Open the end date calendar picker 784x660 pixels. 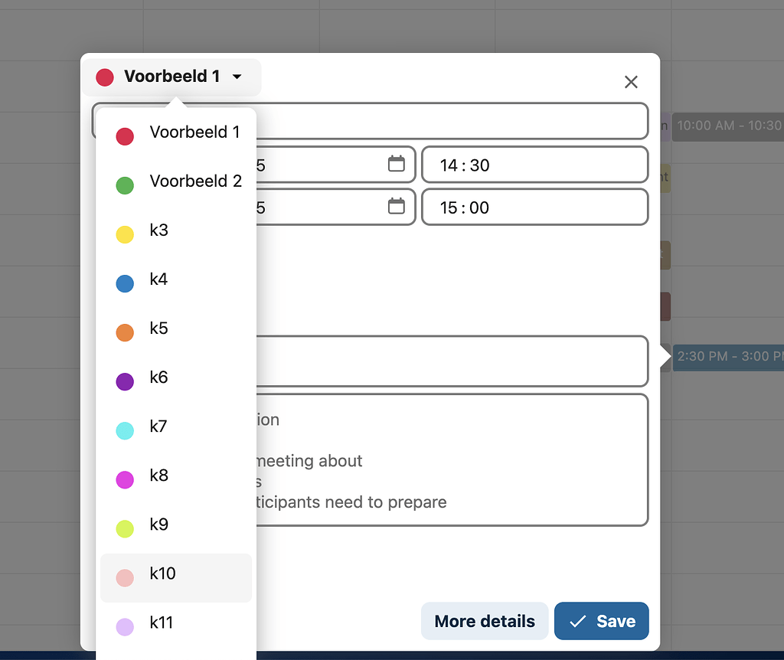coord(396,207)
